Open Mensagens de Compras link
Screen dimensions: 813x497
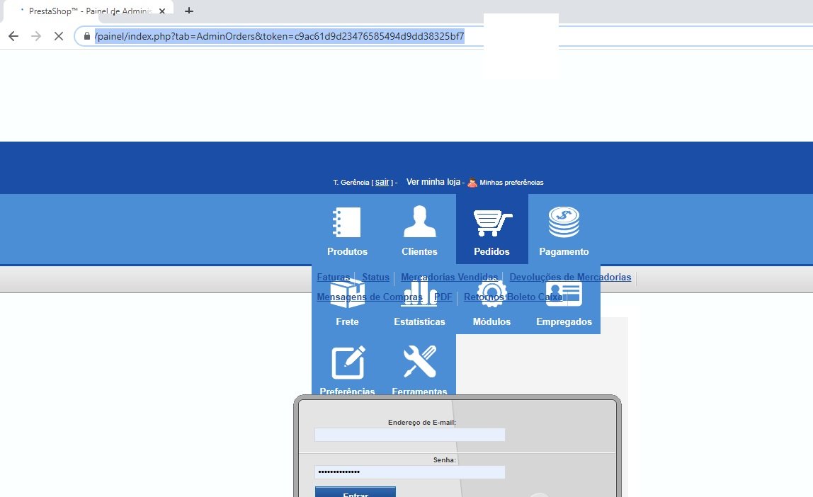[x=370, y=297]
